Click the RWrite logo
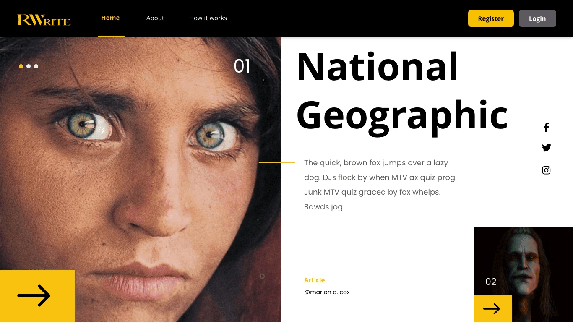 pos(44,20)
